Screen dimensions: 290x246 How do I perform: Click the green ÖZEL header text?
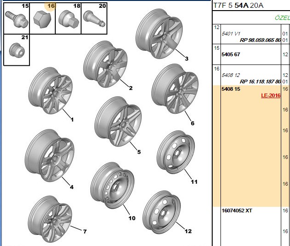(282, 18)
